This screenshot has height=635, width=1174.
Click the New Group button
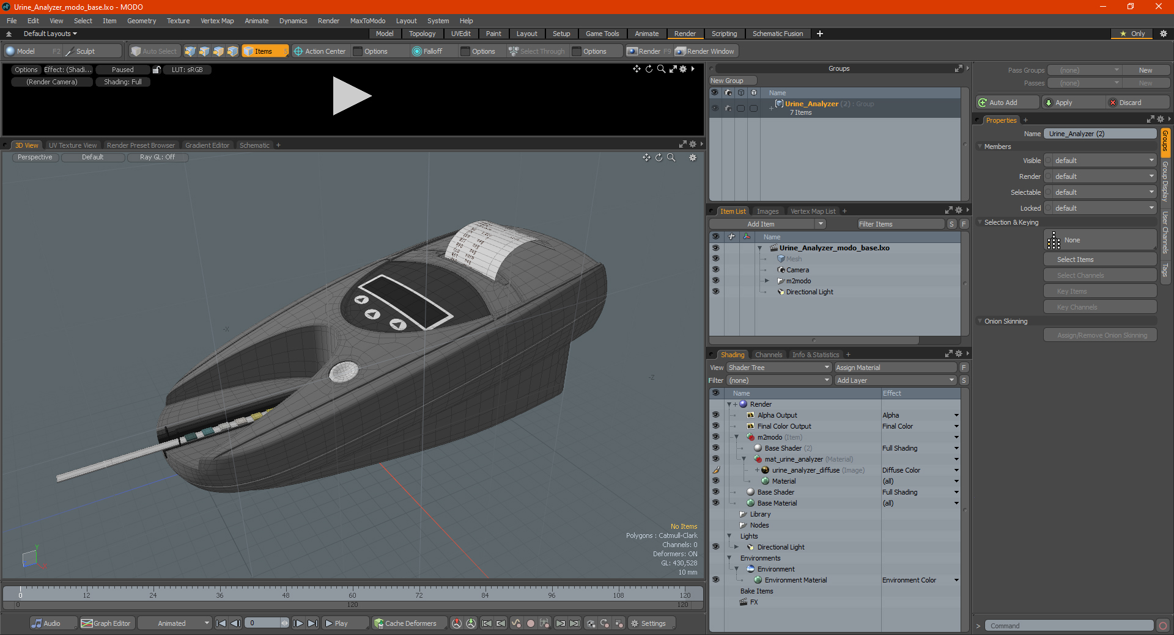[x=732, y=81]
